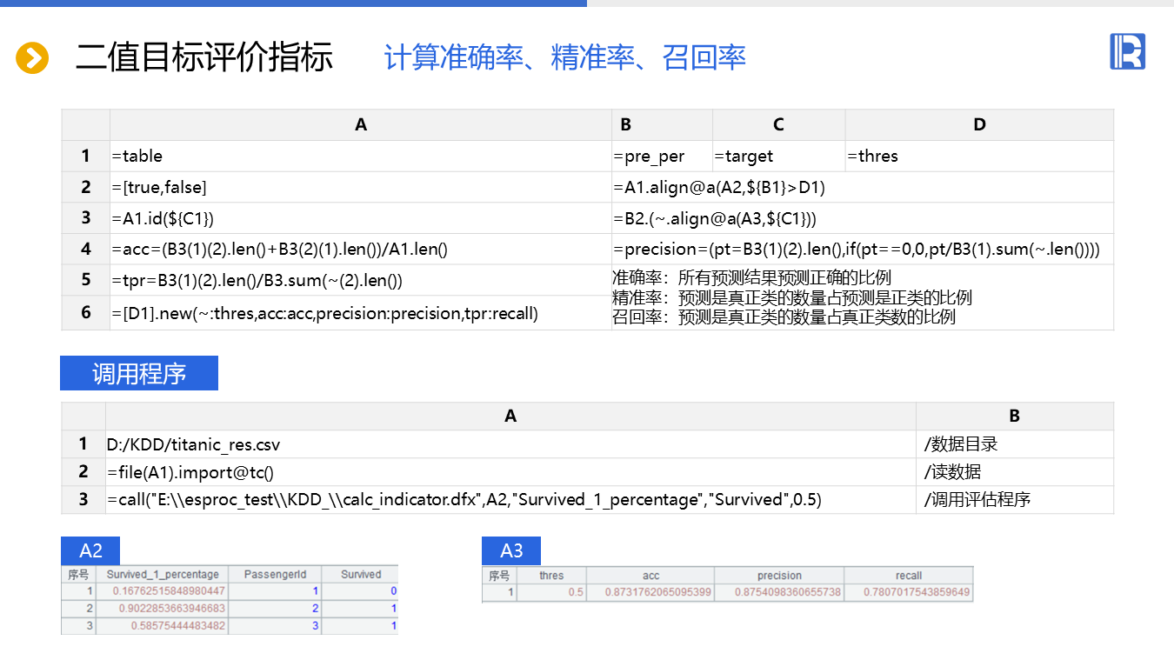Image resolution: width=1174 pixels, height=660 pixels.
Task: Click the =file(A1).import@tc() cell
Action: pos(510,472)
